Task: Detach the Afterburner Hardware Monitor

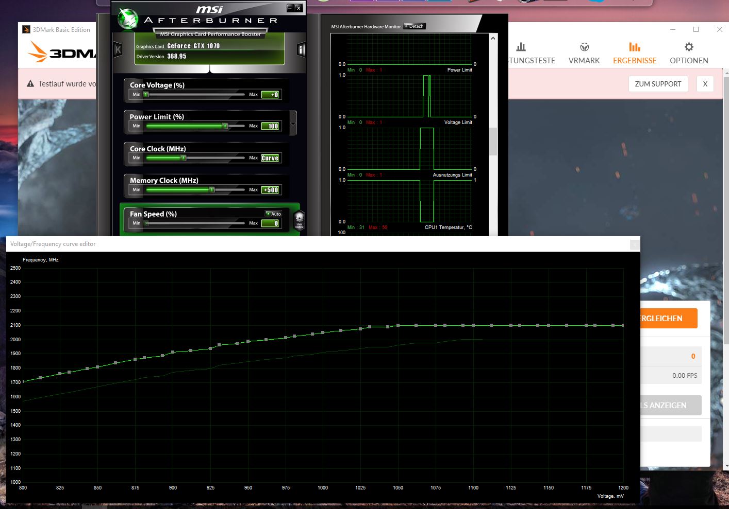Action: pos(414,26)
